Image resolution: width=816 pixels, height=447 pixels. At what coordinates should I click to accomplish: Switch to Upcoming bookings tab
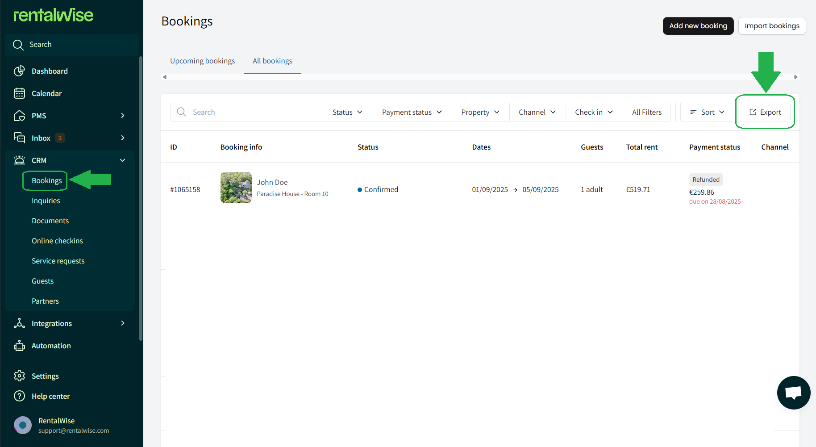click(x=202, y=61)
